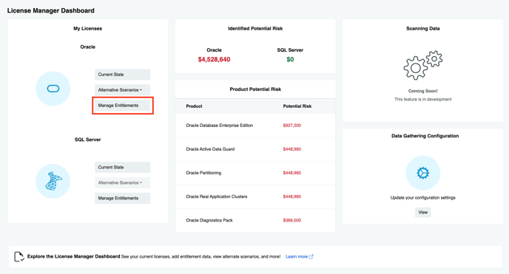Viewport: 509px width, 274px height.
Task: Click Oracle risk value $4,528,640
Action: [x=214, y=60]
